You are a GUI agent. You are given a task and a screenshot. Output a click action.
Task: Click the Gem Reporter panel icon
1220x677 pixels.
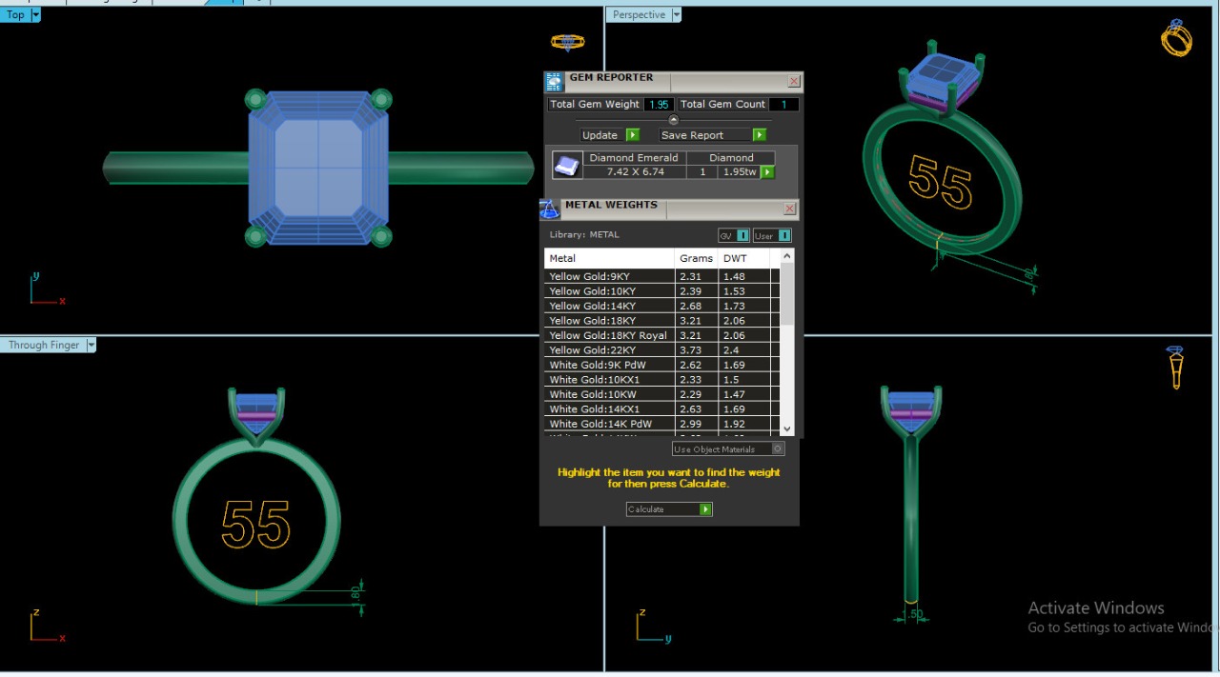click(x=554, y=82)
